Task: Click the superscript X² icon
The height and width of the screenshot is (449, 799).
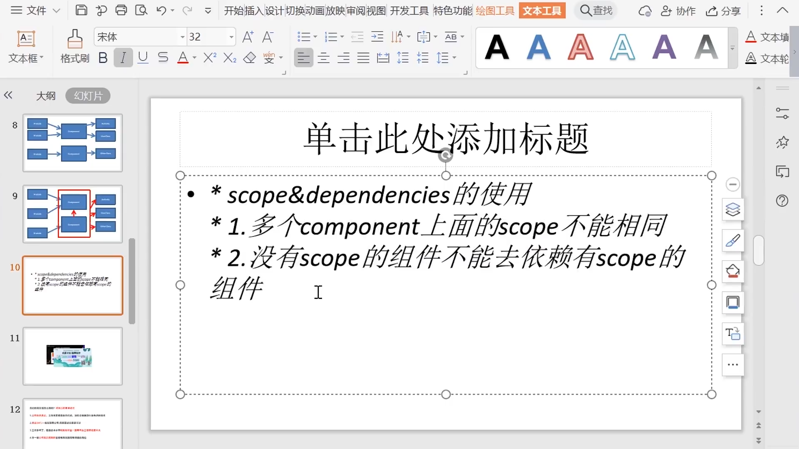Action: click(210, 57)
